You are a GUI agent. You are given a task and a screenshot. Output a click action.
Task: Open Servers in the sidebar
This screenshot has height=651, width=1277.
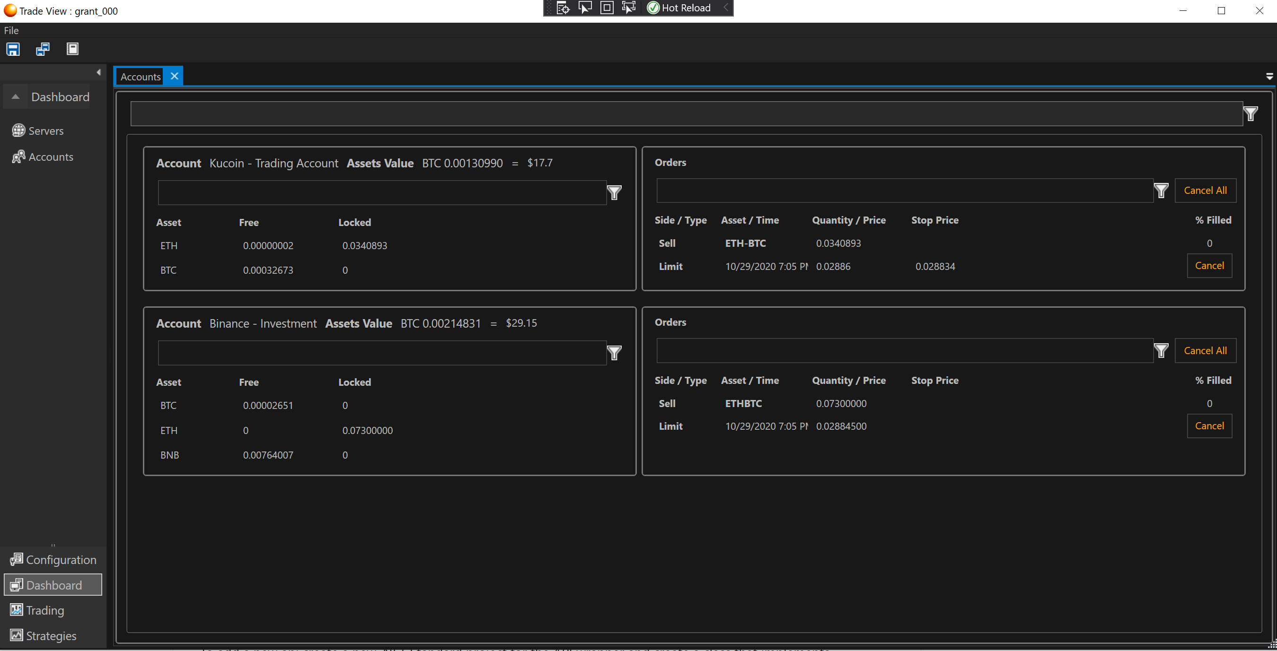tap(45, 131)
